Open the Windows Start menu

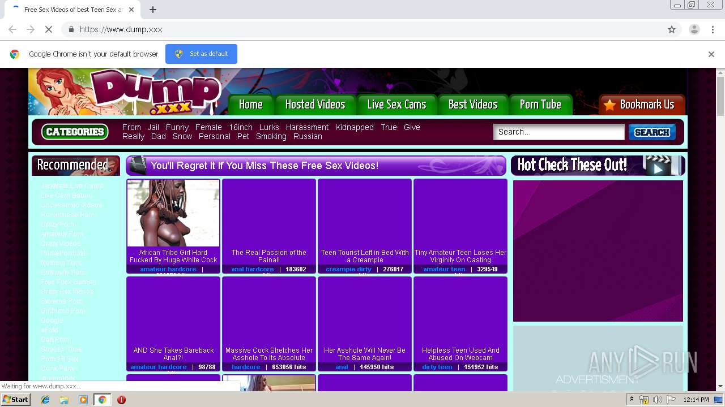click(16, 400)
